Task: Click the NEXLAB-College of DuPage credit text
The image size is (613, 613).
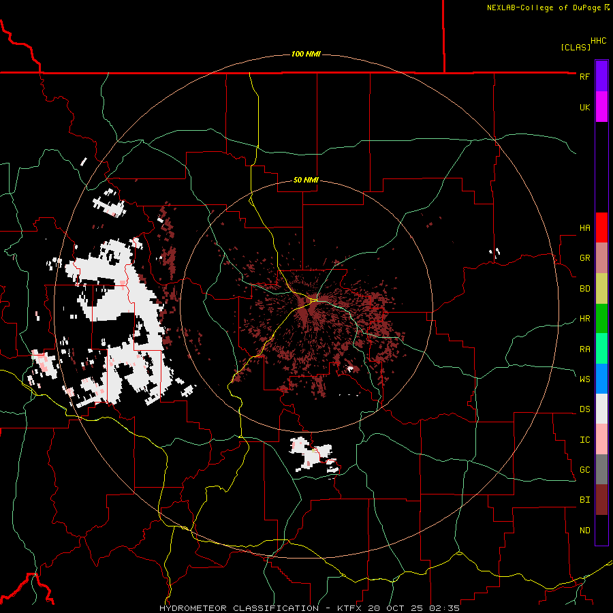Action: [544, 7]
